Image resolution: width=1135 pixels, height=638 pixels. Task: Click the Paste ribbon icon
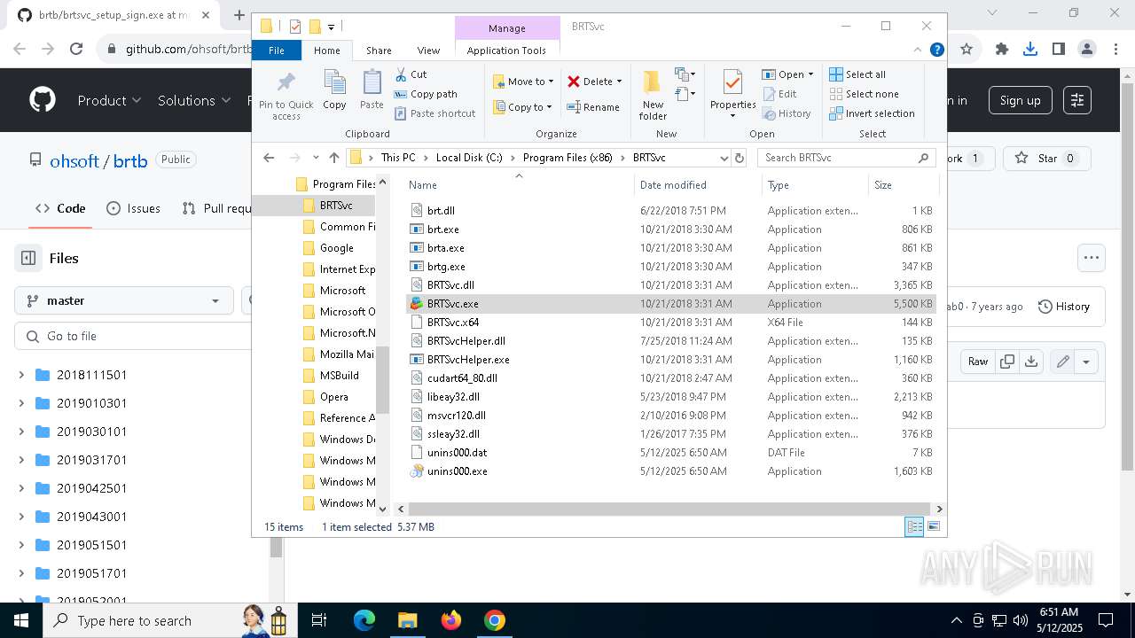point(372,90)
